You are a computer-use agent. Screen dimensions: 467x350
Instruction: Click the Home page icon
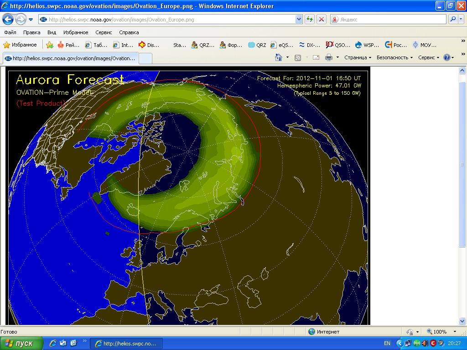(x=279, y=57)
